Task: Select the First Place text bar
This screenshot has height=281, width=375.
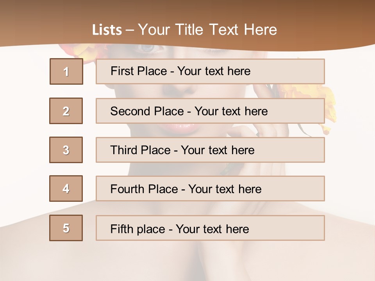Action: click(x=210, y=71)
